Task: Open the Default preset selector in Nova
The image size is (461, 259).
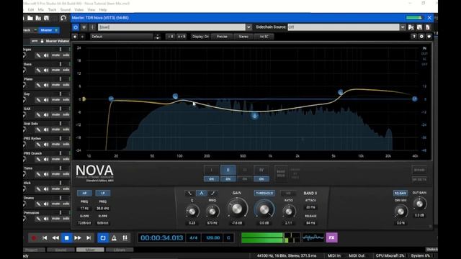Action: coord(122,37)
